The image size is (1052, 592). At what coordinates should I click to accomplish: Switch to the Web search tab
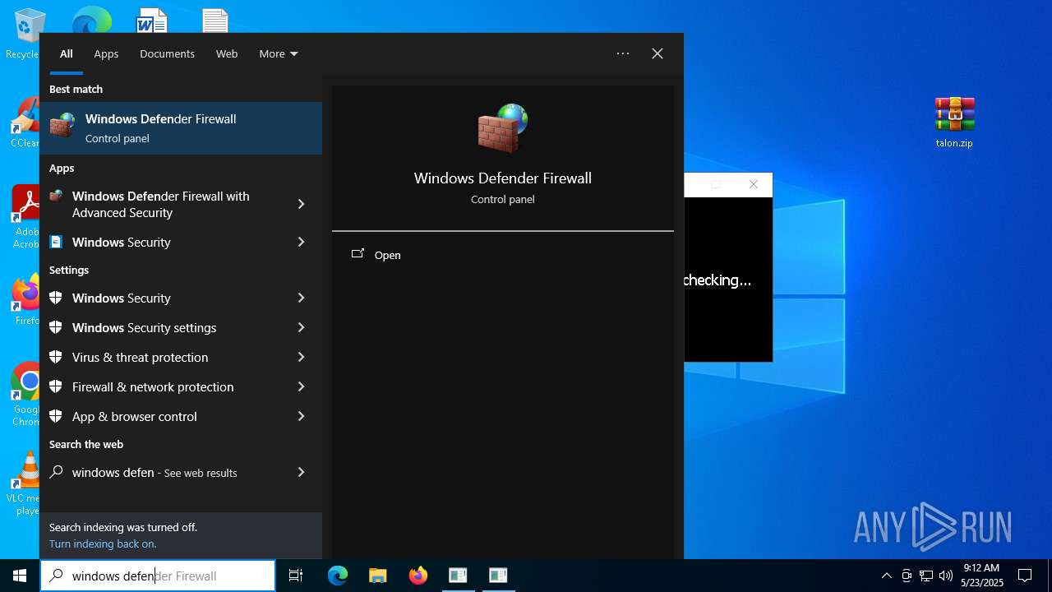pos(227,53)
